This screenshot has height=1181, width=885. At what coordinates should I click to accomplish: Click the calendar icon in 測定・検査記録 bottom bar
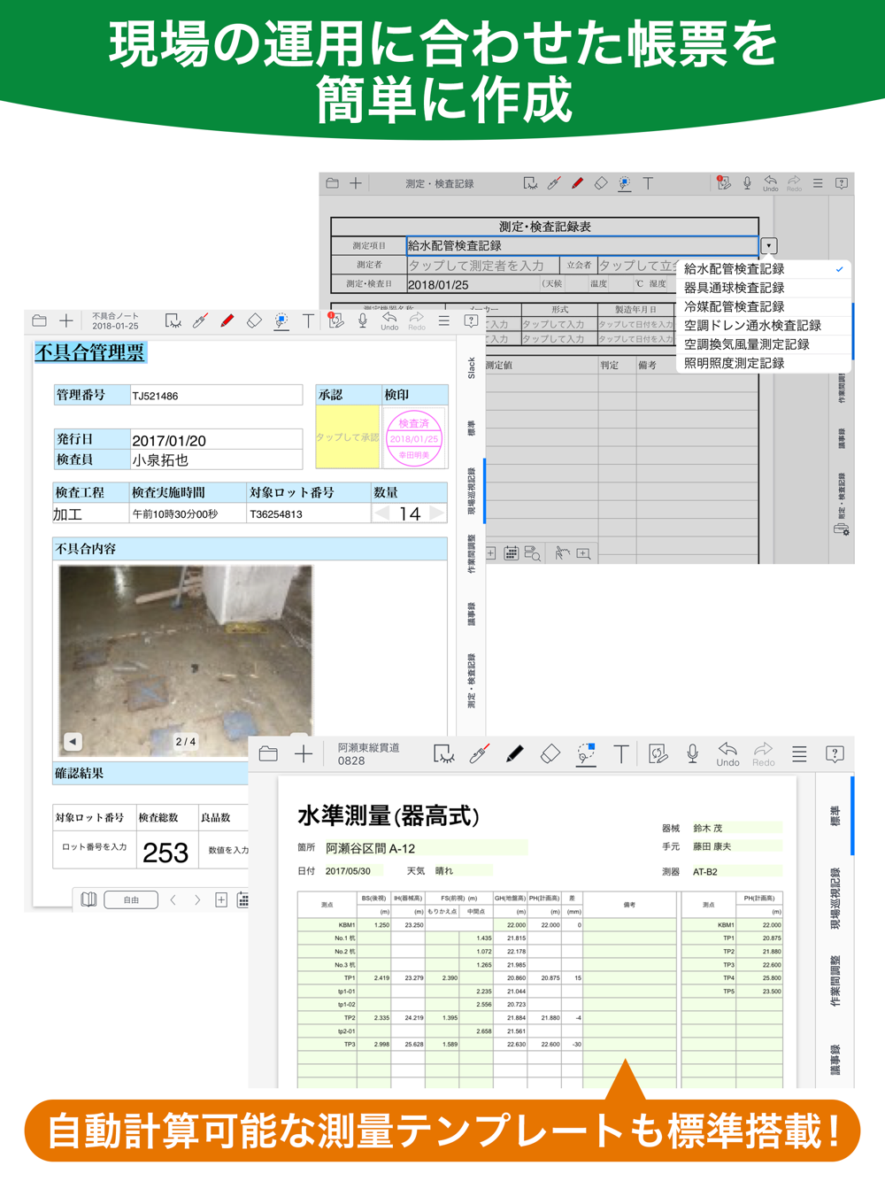pos(511,553)
